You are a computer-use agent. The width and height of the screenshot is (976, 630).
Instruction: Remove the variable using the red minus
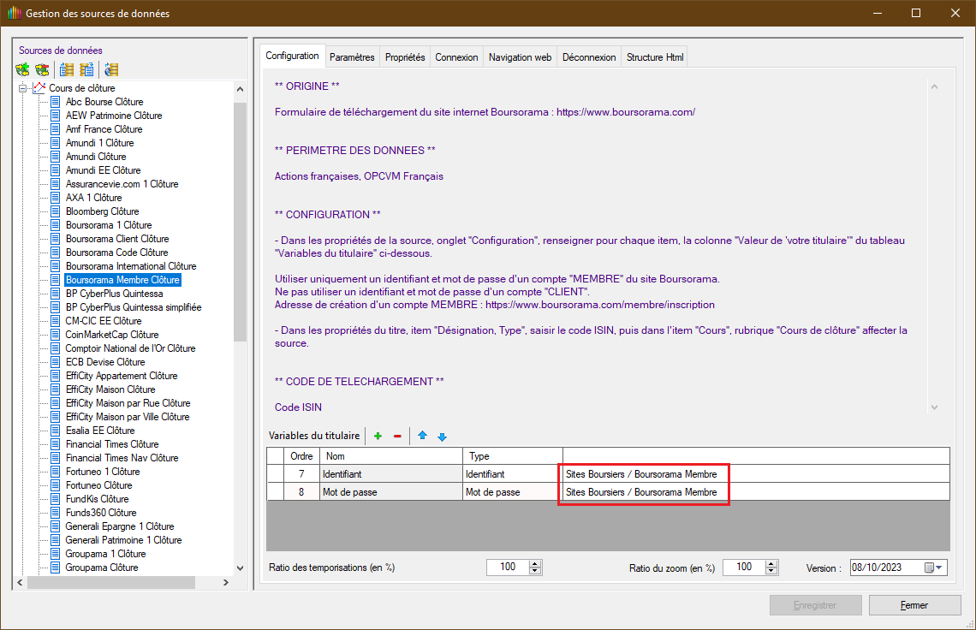point(397,437)
